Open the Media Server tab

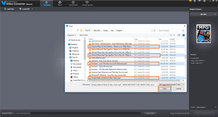[87, 4]
